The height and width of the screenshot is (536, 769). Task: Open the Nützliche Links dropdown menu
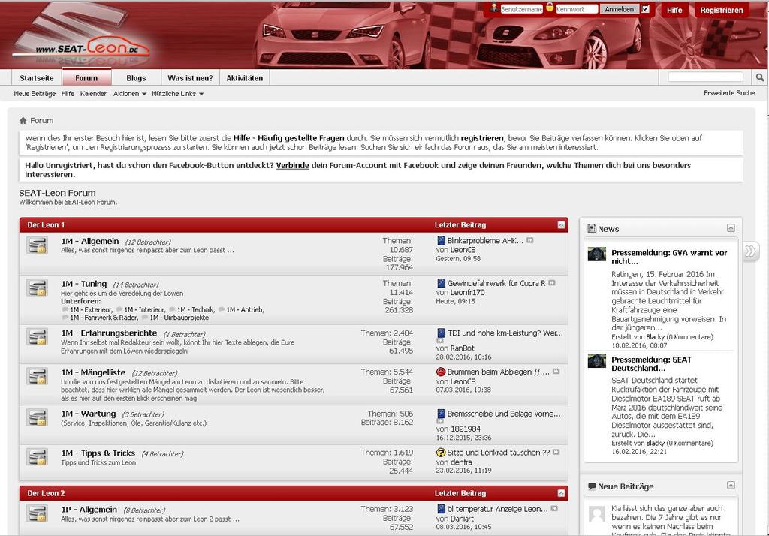pyautogui.click(x=177, y=94)
